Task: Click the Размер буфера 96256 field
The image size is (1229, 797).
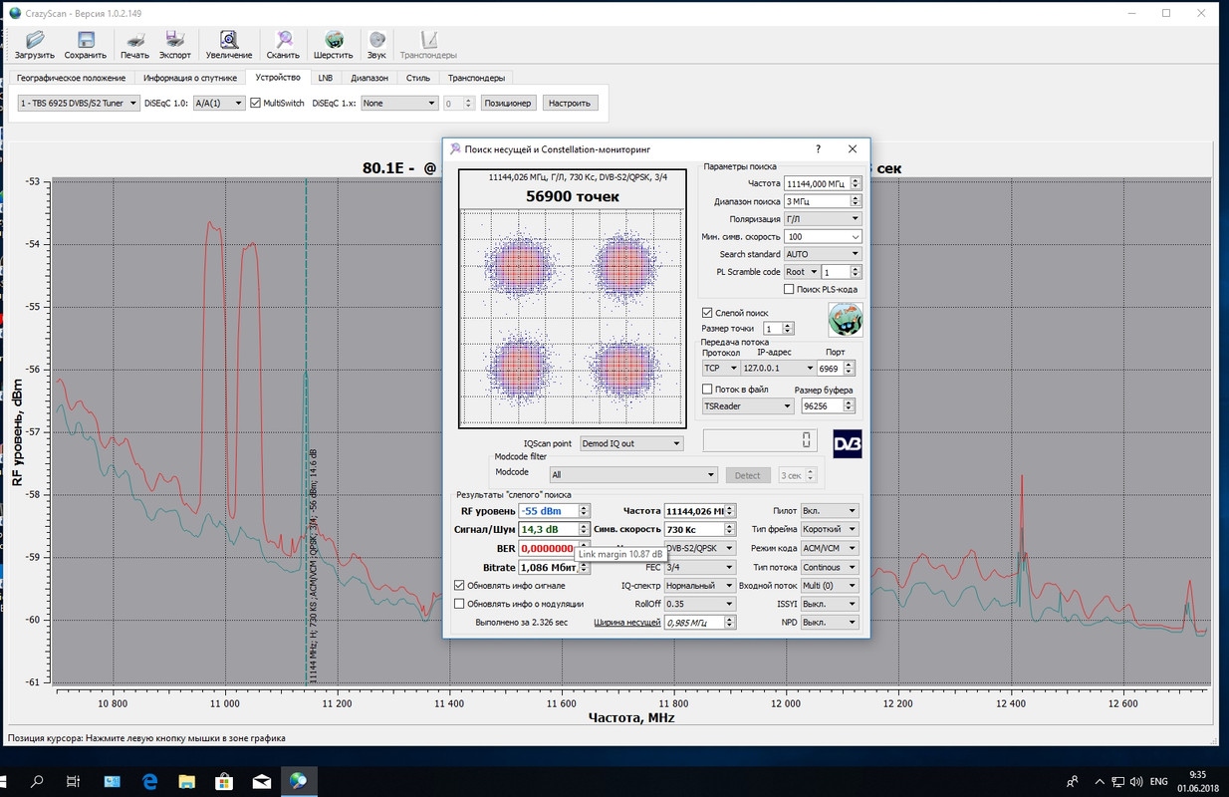Action: click(829, 406)
